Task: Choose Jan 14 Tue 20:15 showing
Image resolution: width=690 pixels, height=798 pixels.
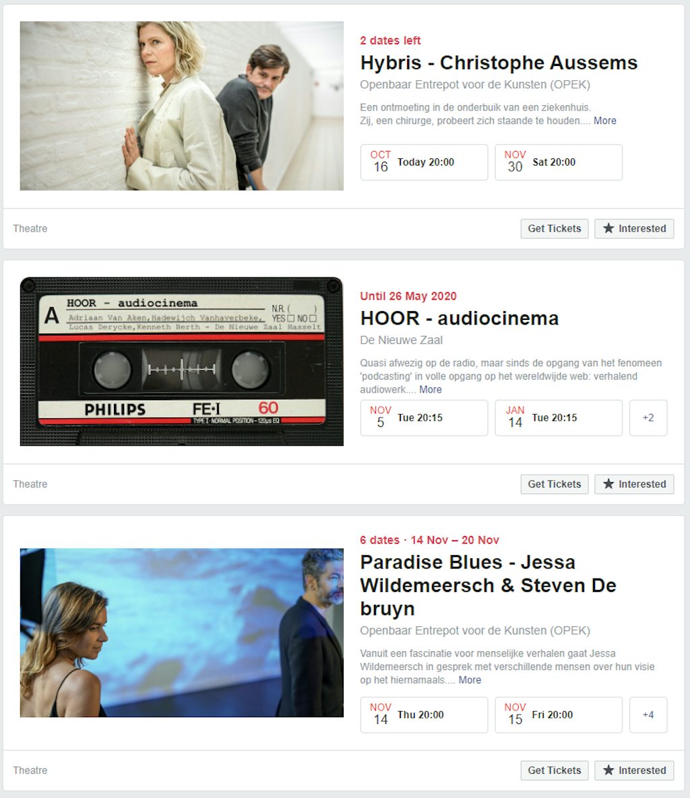Action: 559,418
